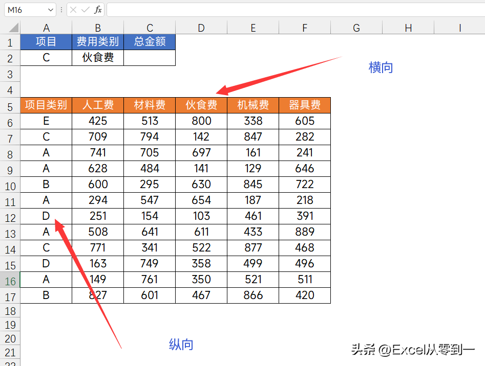The width and height of the screenshot is (485, 366).
Task: Select cell with value 800
Action: click(201, 121)
